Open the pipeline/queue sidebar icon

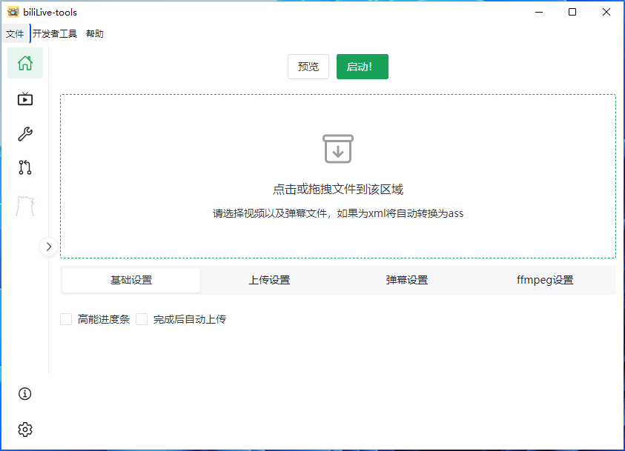point(24,168)
